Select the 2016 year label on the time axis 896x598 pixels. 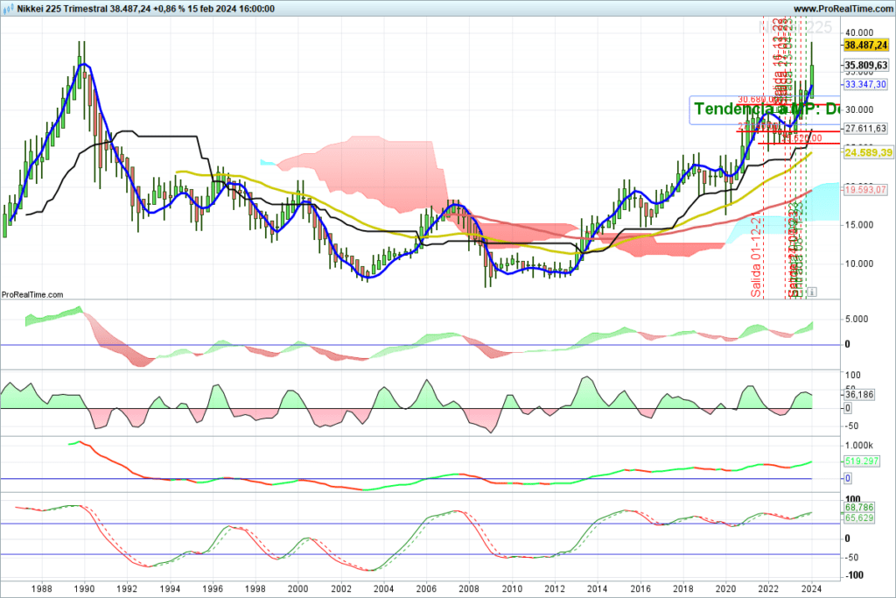click(640, 588)
